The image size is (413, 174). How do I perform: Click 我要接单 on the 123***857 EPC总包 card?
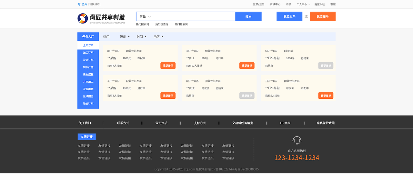(x=326, y=96)
